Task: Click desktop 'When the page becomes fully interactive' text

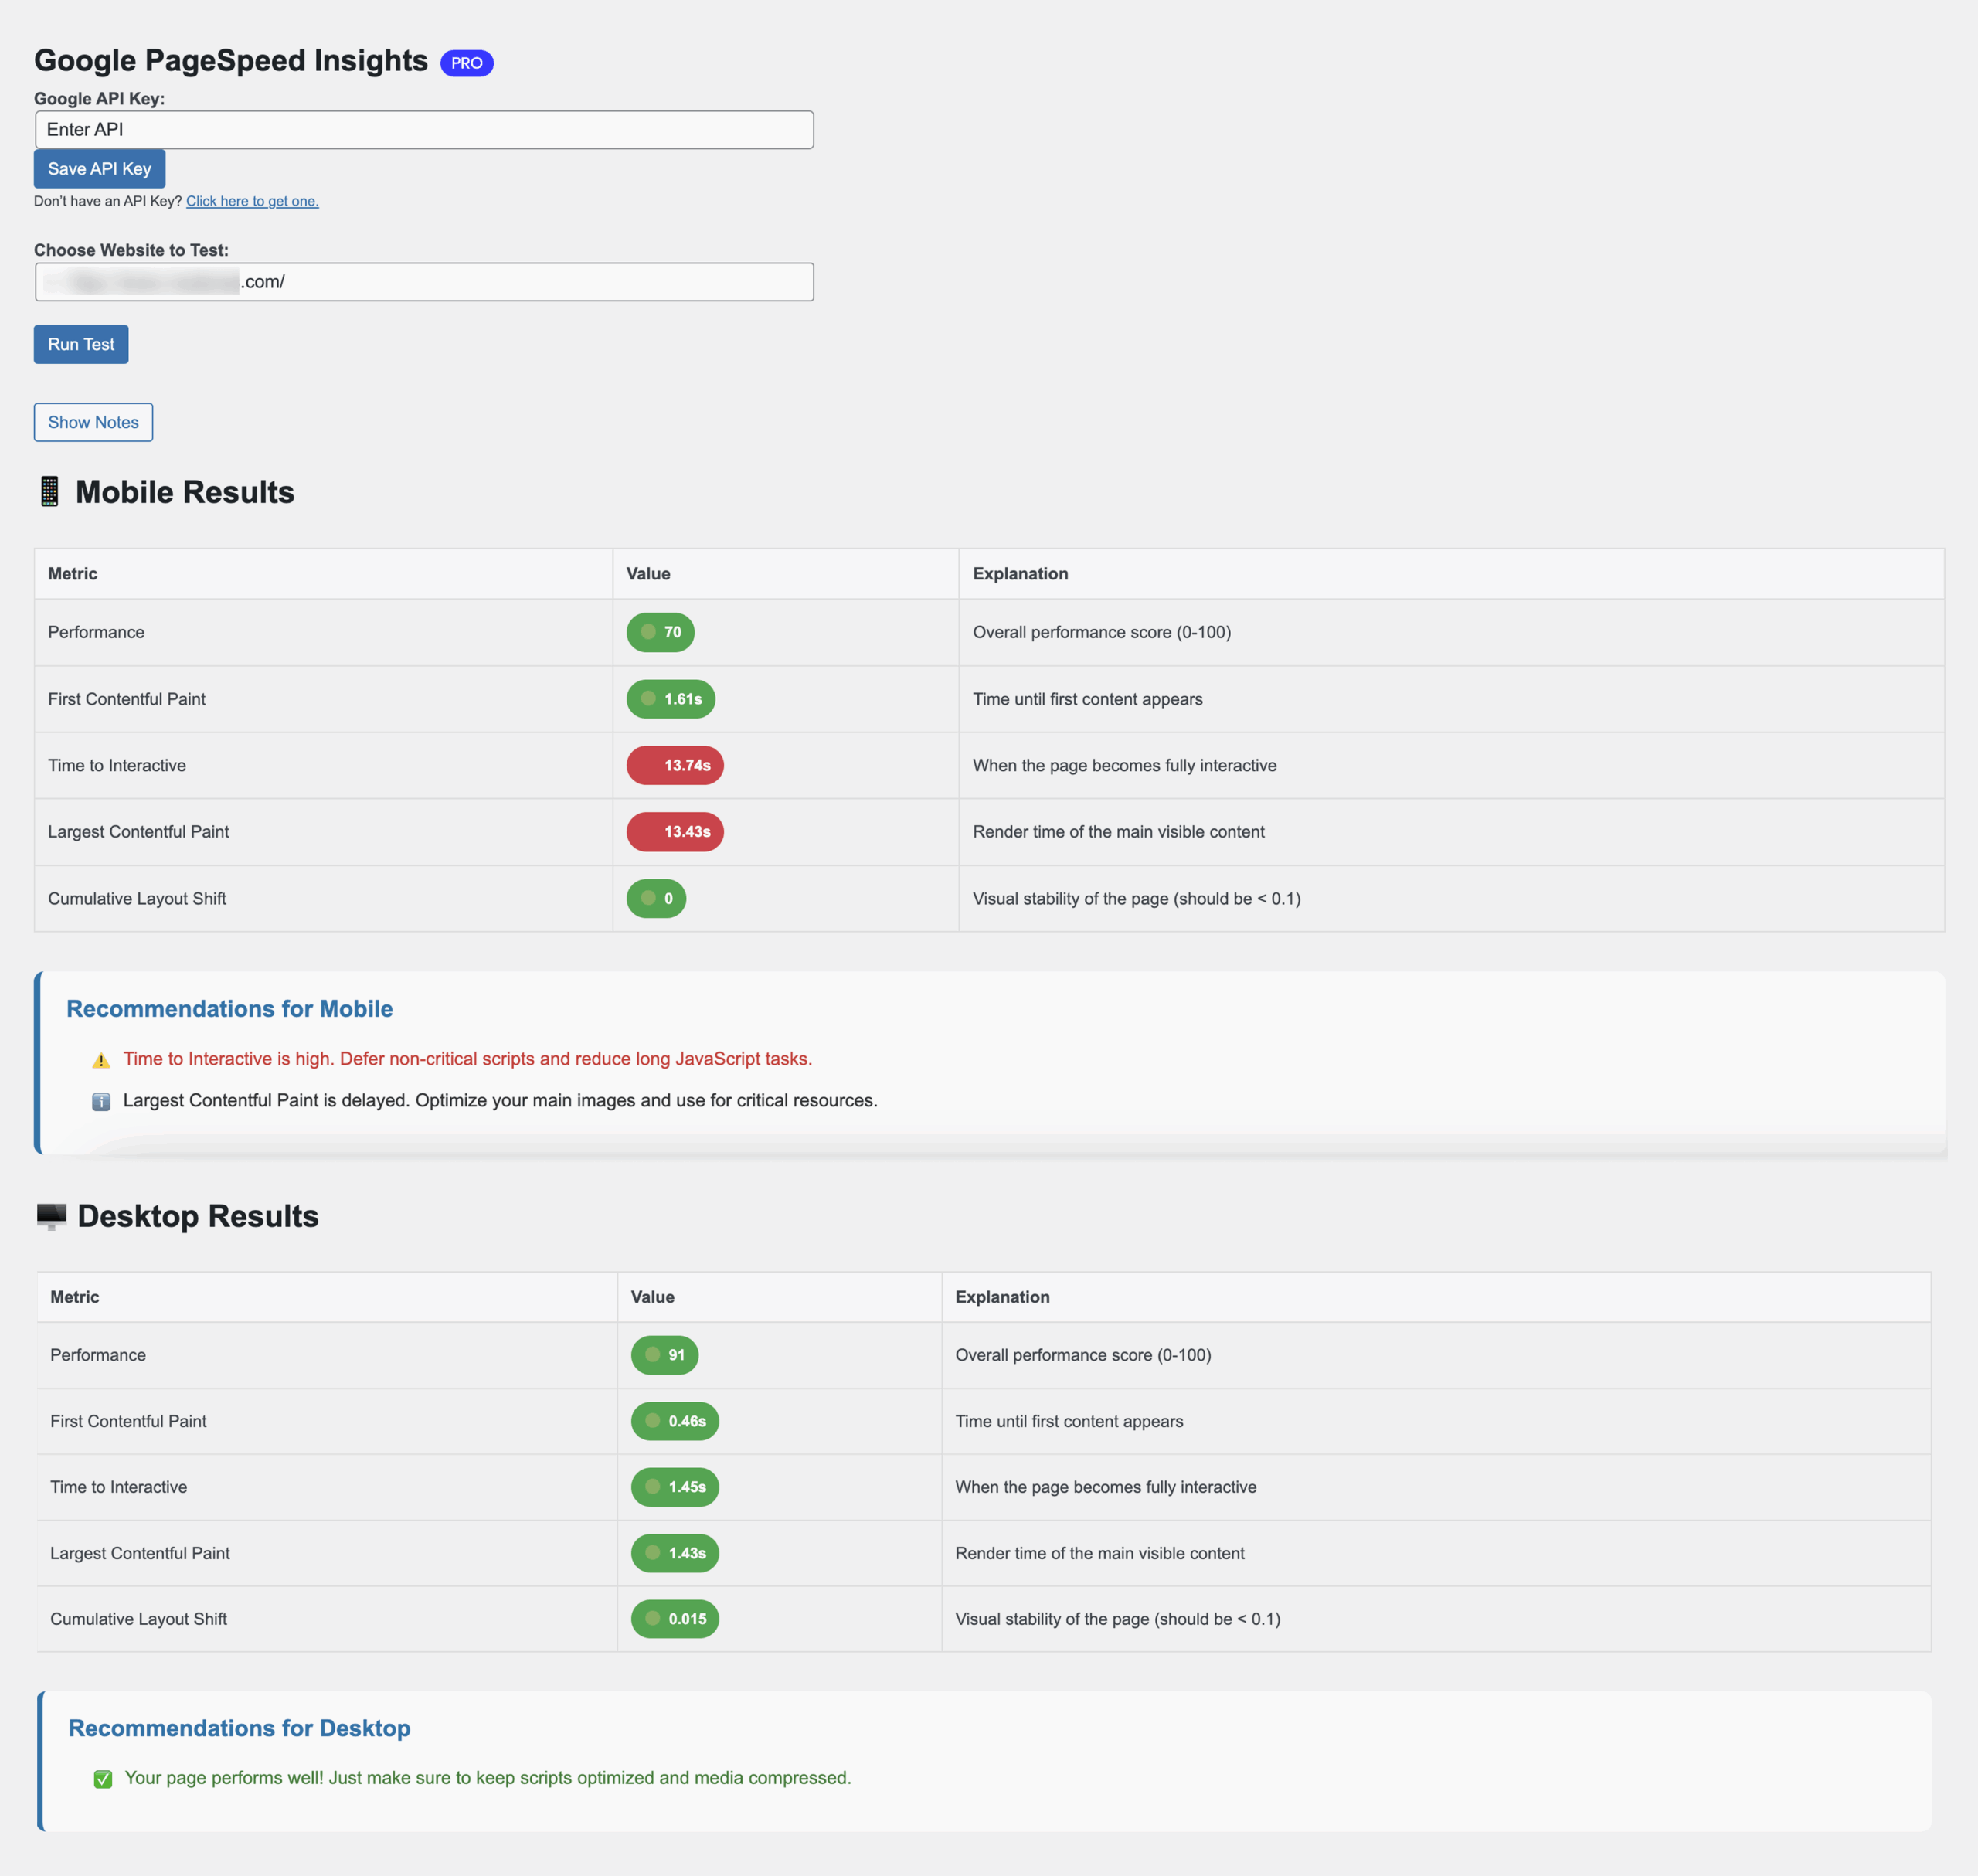Action: coord(1106,1487)
